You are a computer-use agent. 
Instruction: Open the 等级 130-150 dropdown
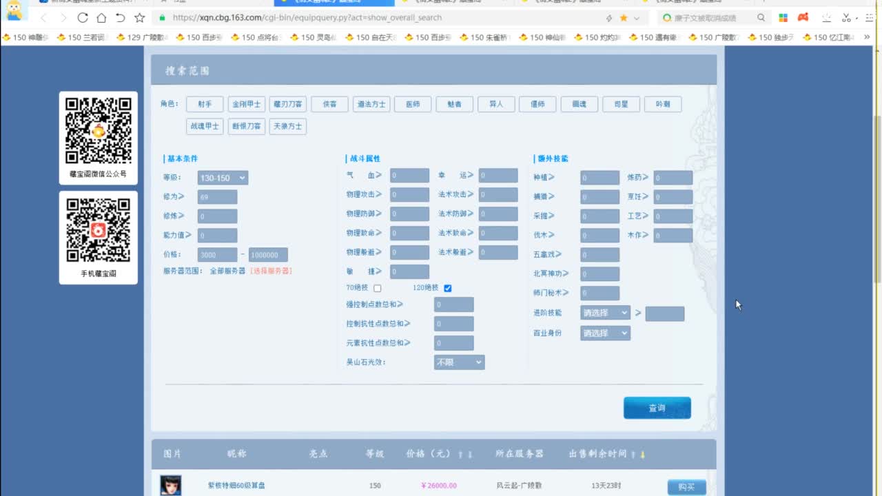(x=223, y=178)
